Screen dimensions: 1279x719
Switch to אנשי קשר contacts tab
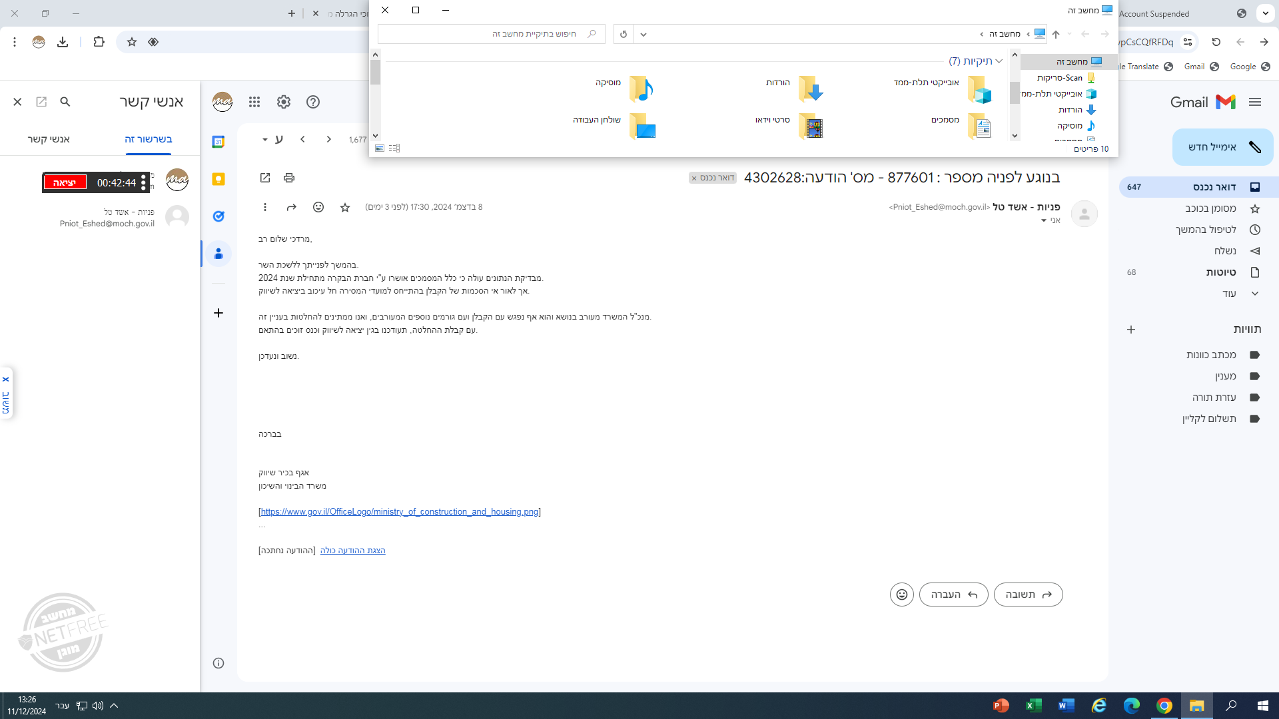pyautogui.click(x=49, y=139)
